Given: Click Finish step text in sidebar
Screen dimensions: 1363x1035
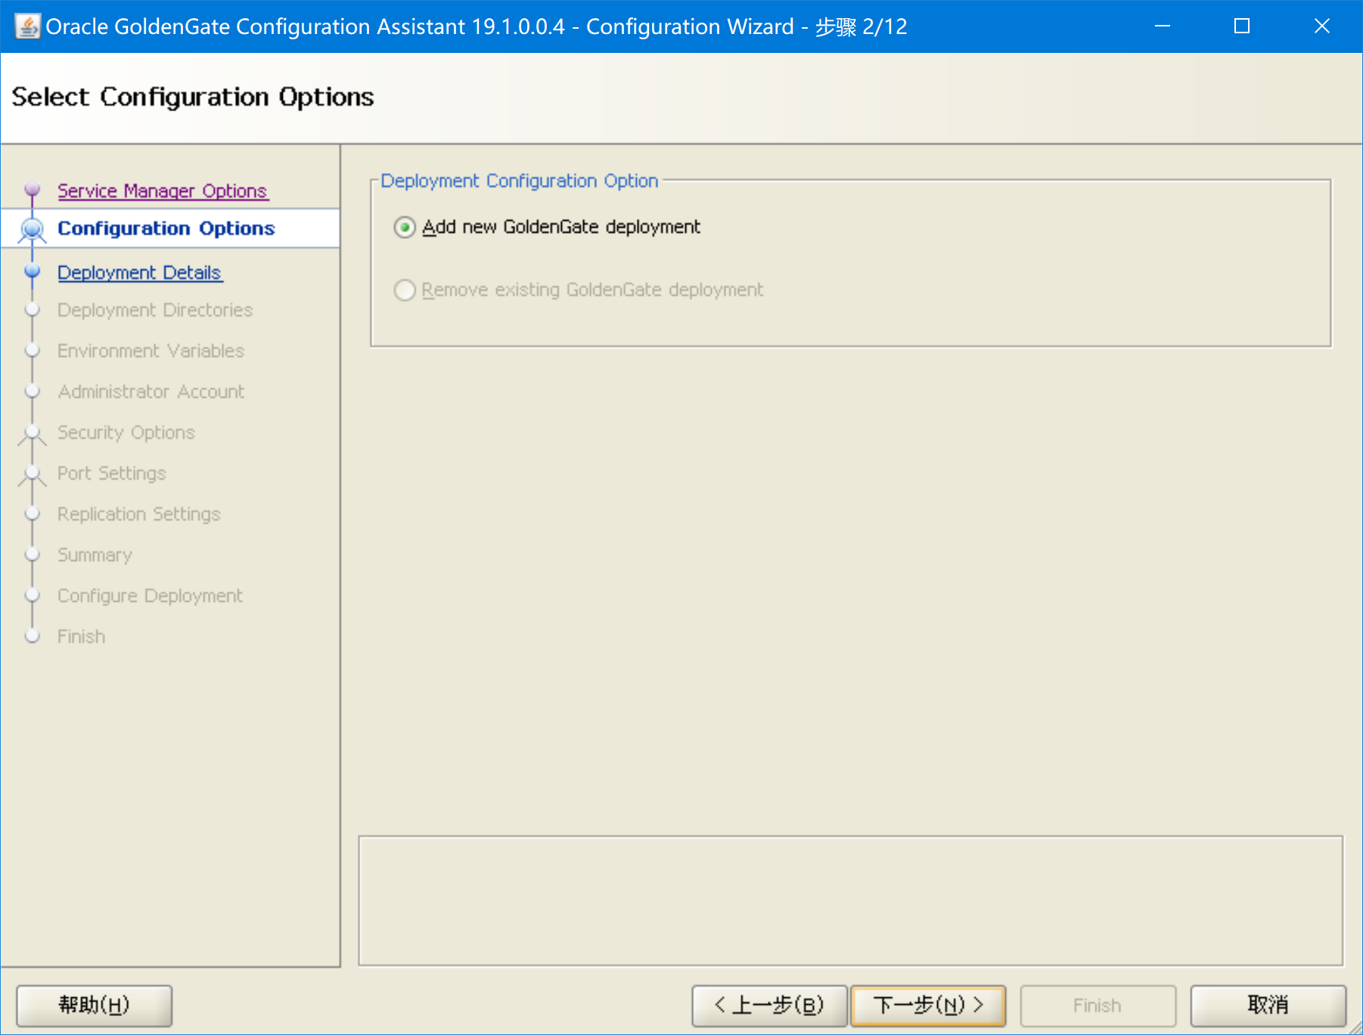Looking at the screenshot, I should click(x=82, y=637).
